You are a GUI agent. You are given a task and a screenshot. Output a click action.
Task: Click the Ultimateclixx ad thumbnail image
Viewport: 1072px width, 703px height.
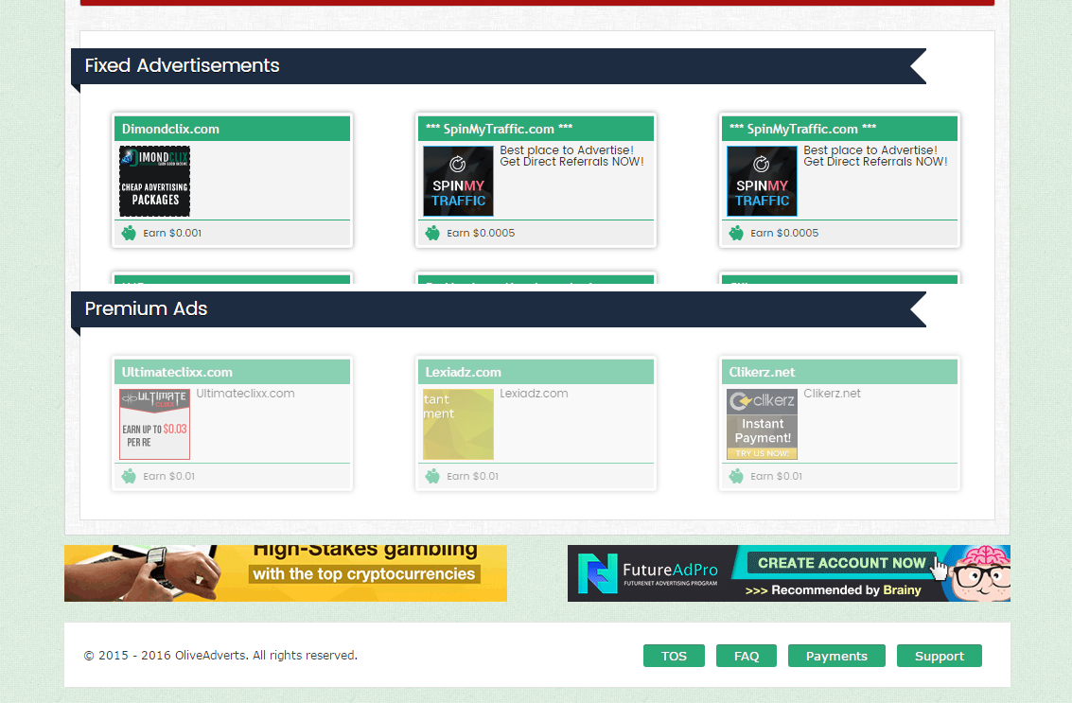(154, 424)
